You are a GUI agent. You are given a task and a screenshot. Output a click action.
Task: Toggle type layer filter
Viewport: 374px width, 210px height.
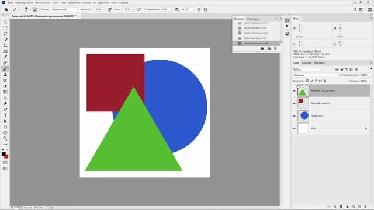click(347, 69)
